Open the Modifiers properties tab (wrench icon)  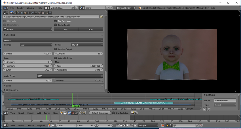[x=32, y=12]
